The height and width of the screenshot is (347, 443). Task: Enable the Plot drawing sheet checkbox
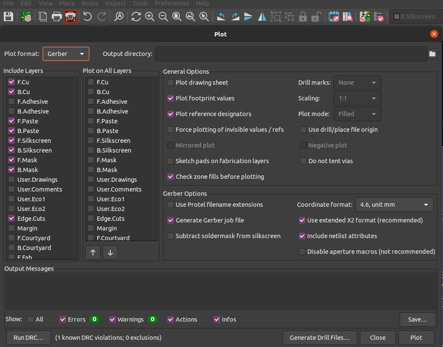(171, 83)
